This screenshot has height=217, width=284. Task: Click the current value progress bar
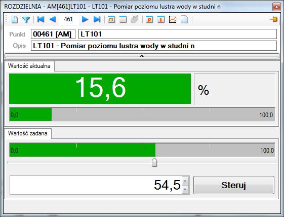coord(142,115)
